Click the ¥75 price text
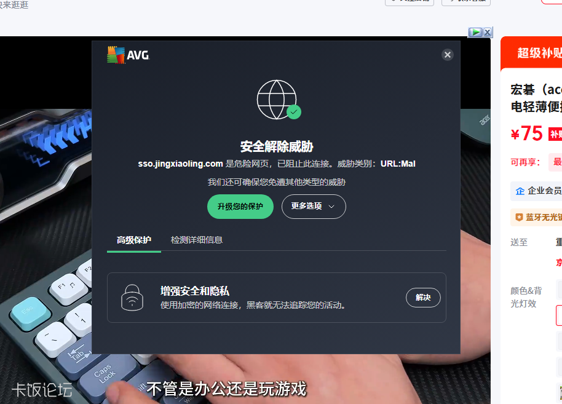This screenshot has height=404, width=562. tap(527, 133)
